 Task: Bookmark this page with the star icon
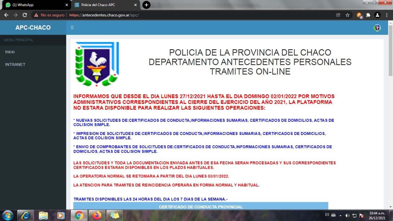point(348,15)
